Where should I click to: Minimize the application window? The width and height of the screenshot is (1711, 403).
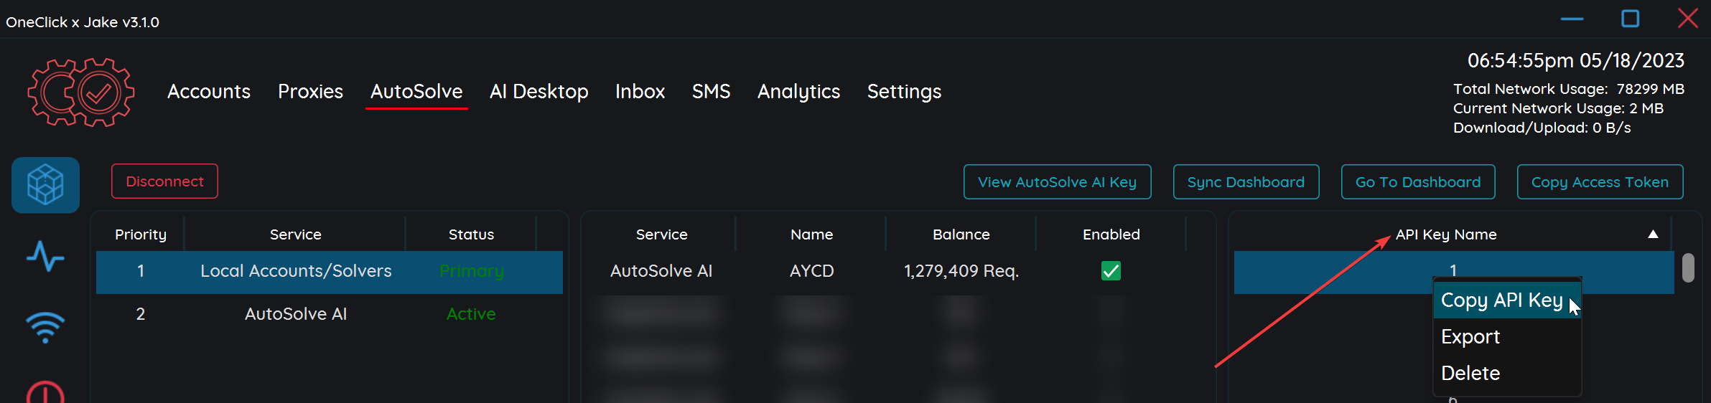tap(1572, 19)
